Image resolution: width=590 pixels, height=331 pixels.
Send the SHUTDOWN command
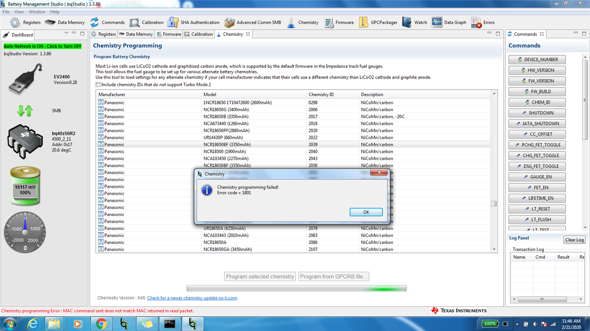tap(537, 113)
